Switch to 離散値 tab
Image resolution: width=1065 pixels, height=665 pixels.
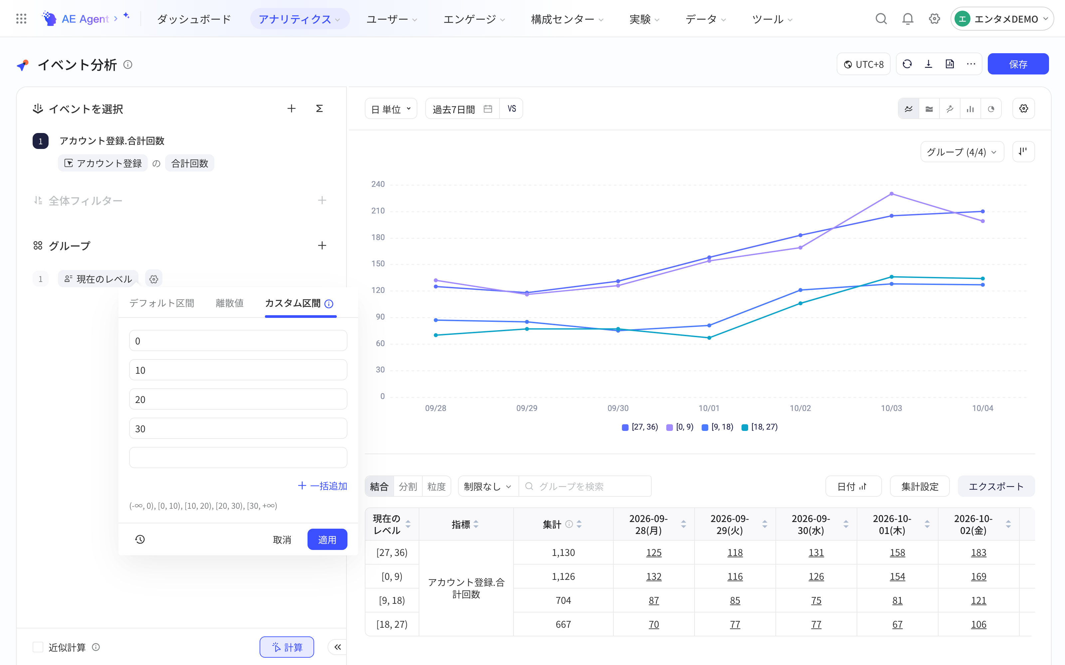coord(230,303)
